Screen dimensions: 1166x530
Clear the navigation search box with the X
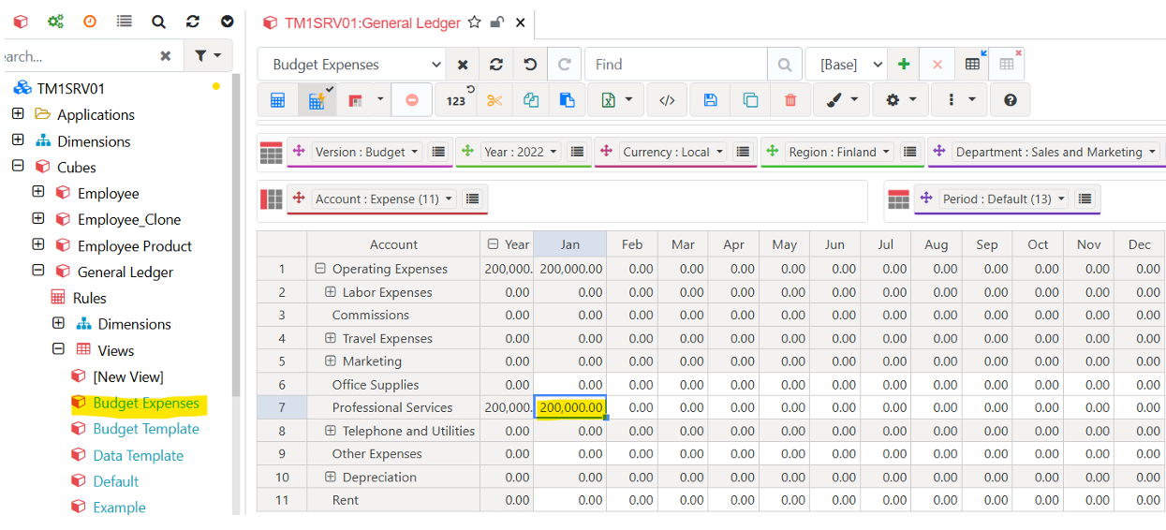(x=166, y=56)
